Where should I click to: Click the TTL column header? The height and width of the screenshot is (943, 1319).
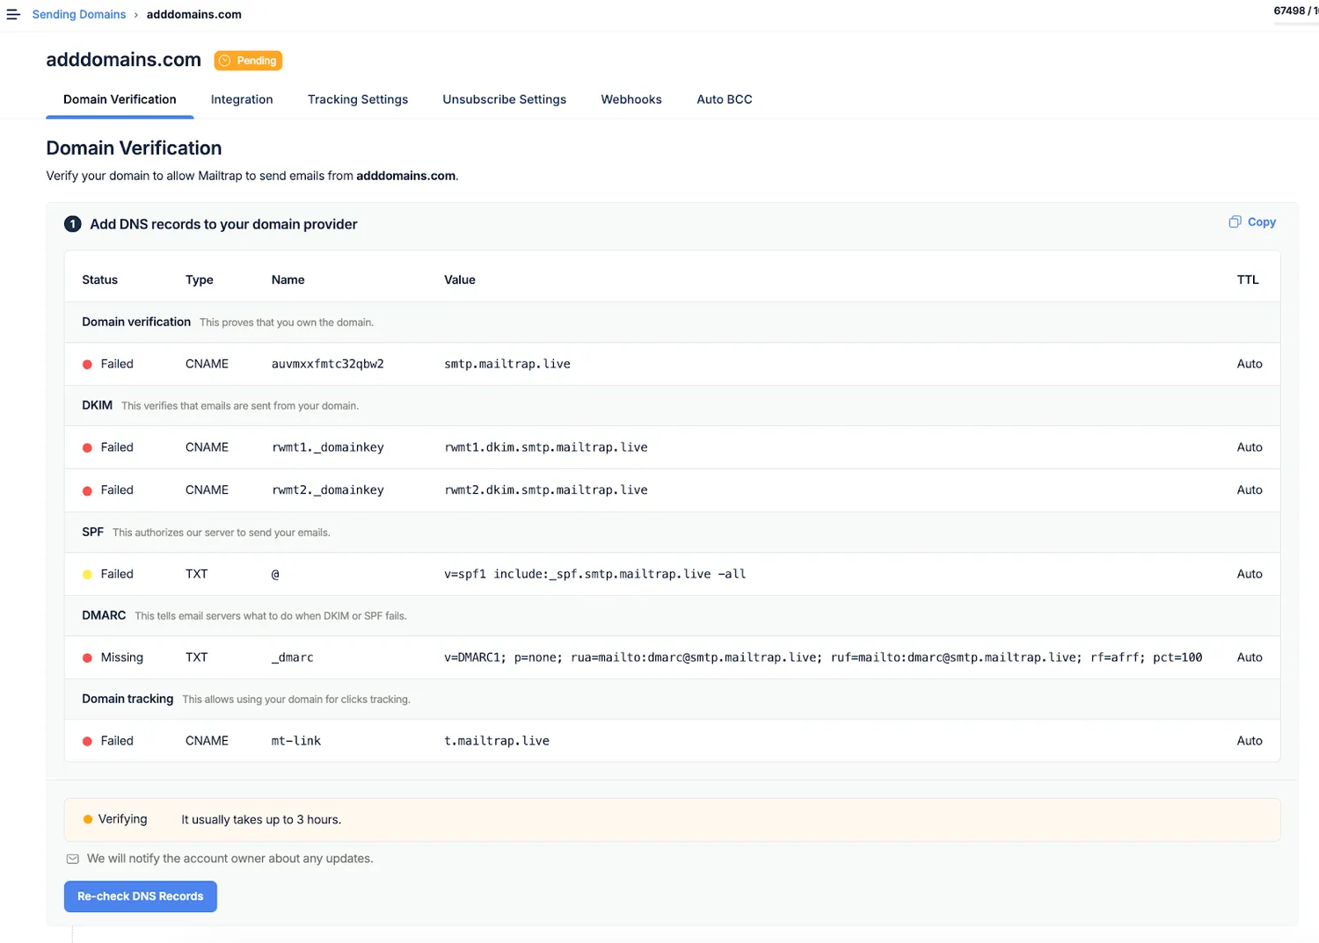click(1248, 279)
